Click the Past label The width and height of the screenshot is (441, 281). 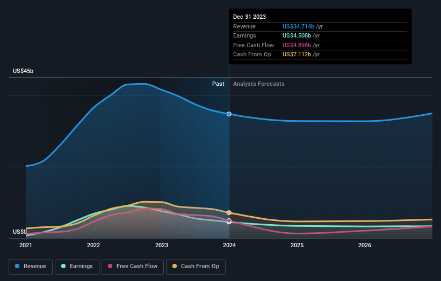(x=218, y=84)
